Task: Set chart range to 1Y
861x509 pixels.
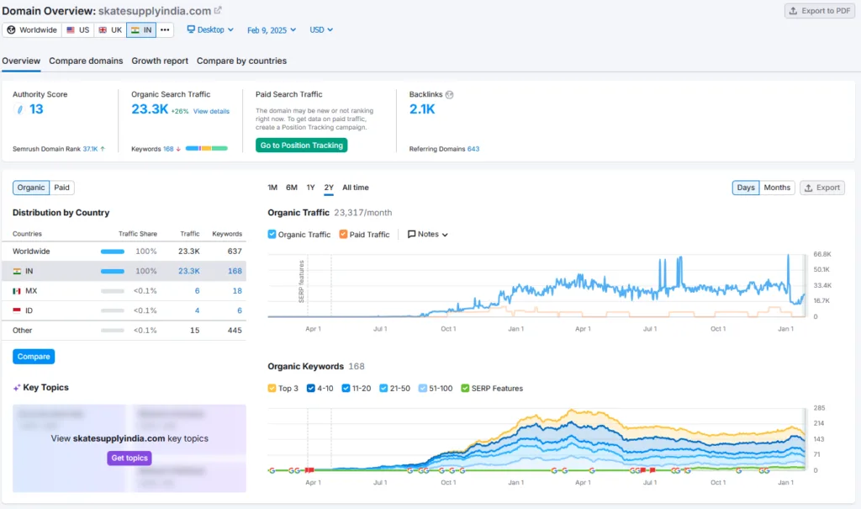Action: pyautogui.click(x=311, y=188)
